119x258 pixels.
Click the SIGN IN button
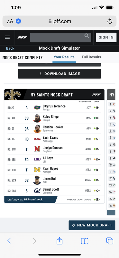click(x=106, y=37)
